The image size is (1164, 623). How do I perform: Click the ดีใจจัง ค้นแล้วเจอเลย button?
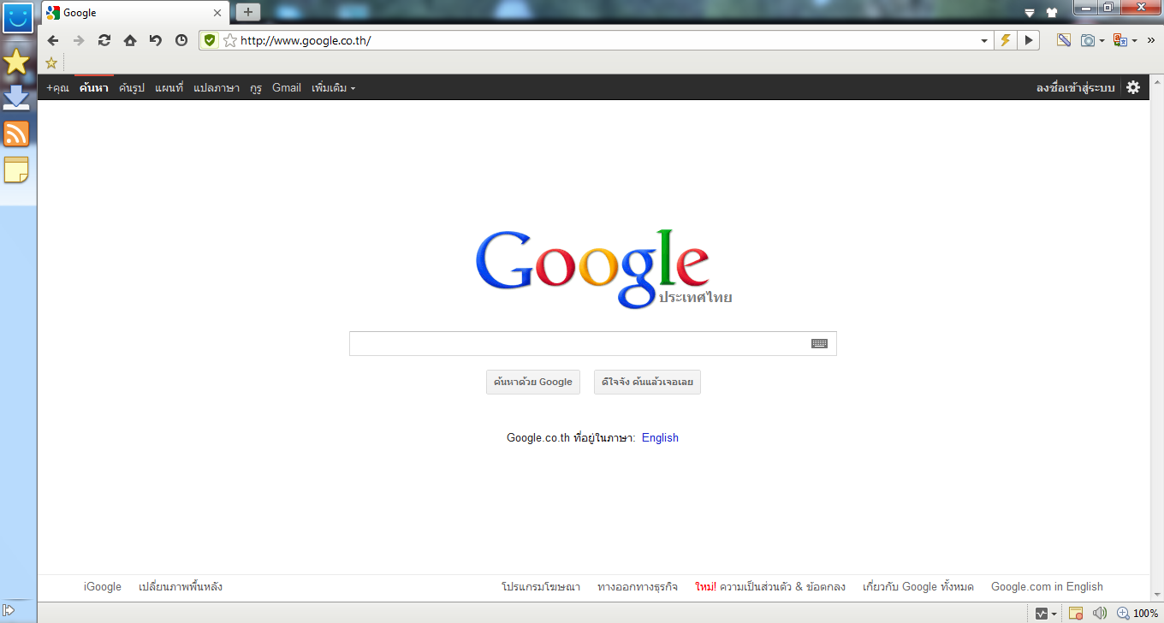point(647,382)
